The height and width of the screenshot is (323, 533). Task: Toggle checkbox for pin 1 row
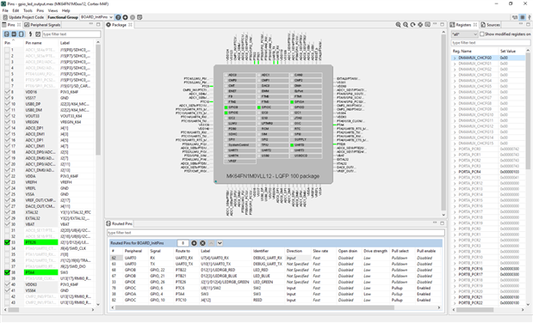coord(7,50)
